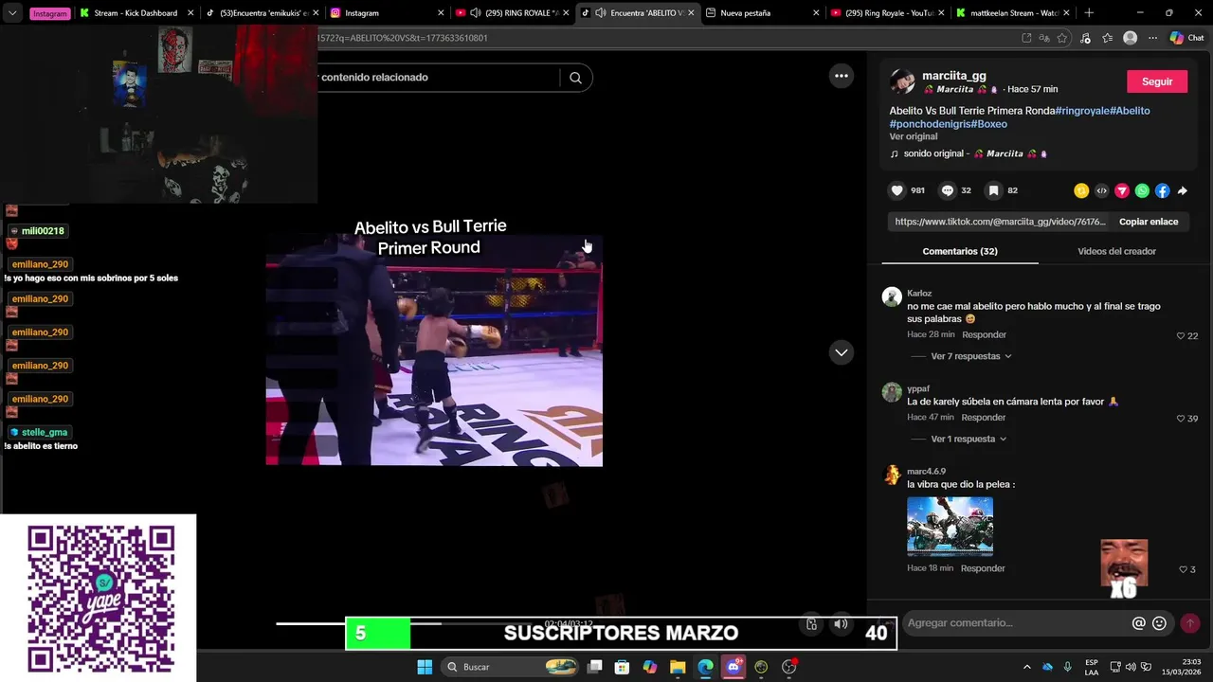Toggle microphone icon in system tray
Screen dimensions: 1213x682
tap(1067, 667)
